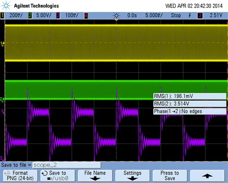Click the Agilent Technologies starburst logo
The height and width of the screenshot is (183, 228).
coord(6,6)
